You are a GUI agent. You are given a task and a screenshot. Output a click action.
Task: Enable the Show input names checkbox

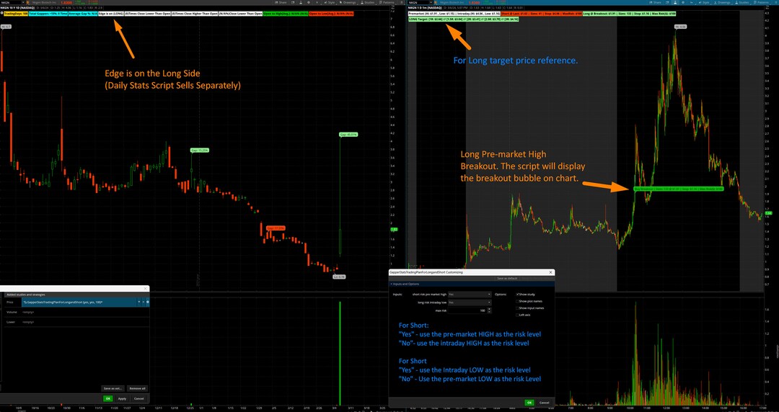point(518,308)
